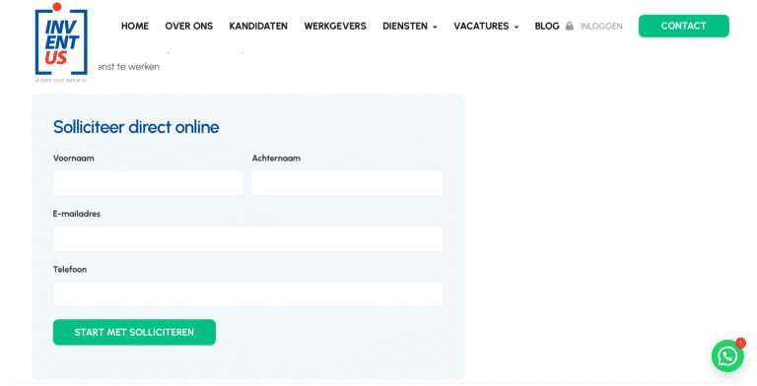
Task: Focus the E-mailadres input field
Action: (x=247, y=239)
